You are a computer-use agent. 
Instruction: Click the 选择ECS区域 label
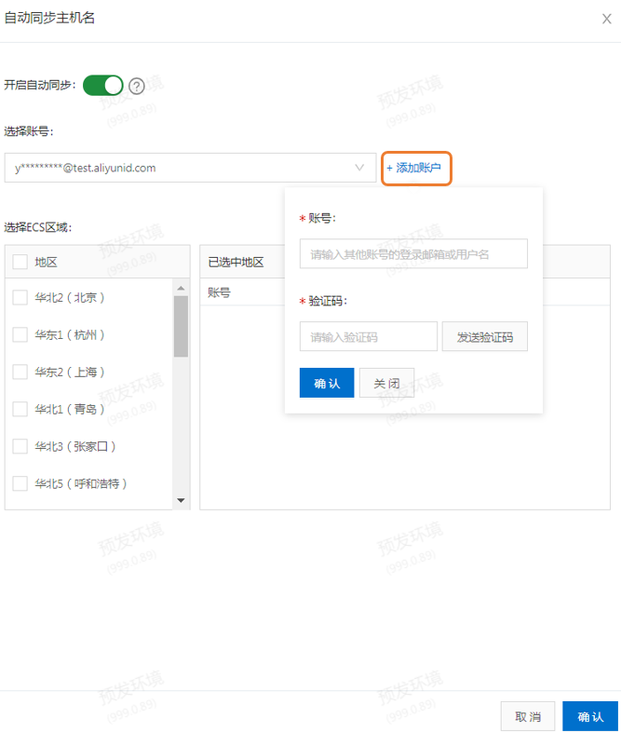pyautogui.click(x=38, y=228)
